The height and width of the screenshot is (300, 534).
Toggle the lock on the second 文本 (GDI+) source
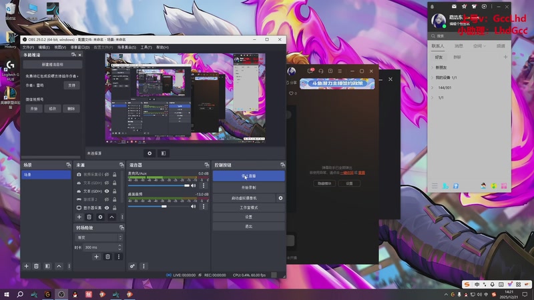click(x=114, y=191)
